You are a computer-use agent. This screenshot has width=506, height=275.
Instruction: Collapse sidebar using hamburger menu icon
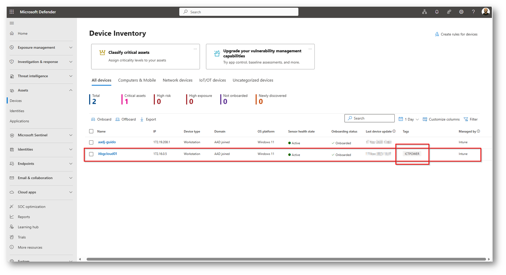12,23
